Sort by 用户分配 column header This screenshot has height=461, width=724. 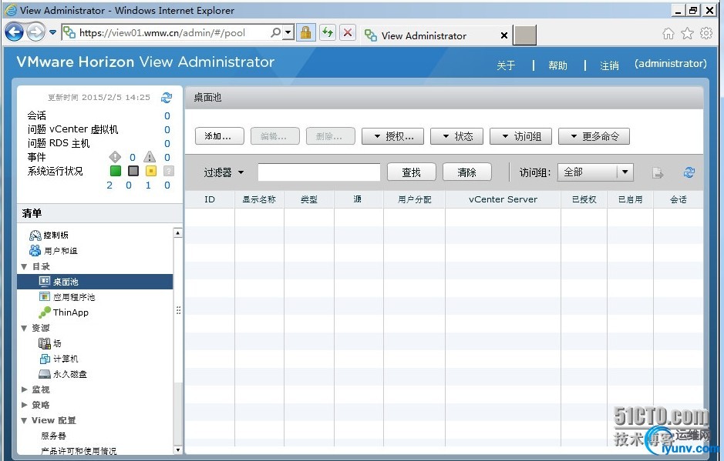pyautogui.click(x=414, y=199)
